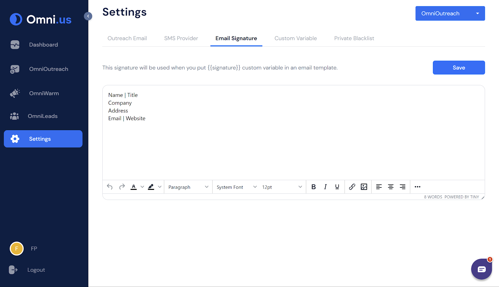This screenshot has width=499, height=287.
Task: Toggle italic formatting
Action: pos(325,187)
